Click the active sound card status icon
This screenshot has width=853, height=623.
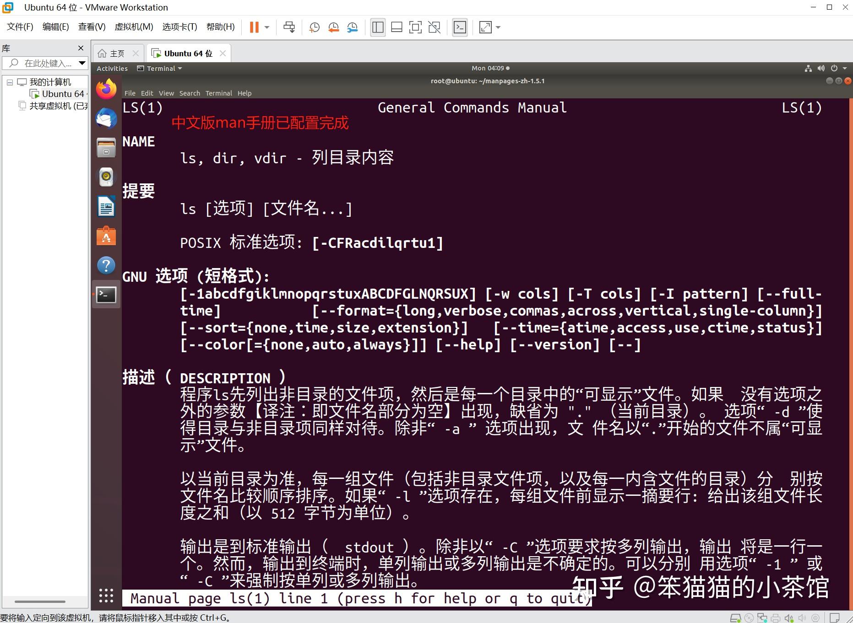click(x=789, y=618)
